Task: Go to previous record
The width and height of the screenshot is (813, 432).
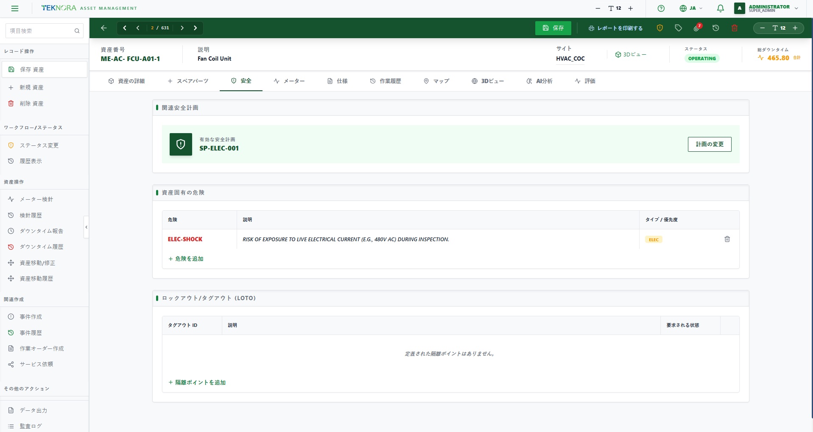Action: click(138, 28)
